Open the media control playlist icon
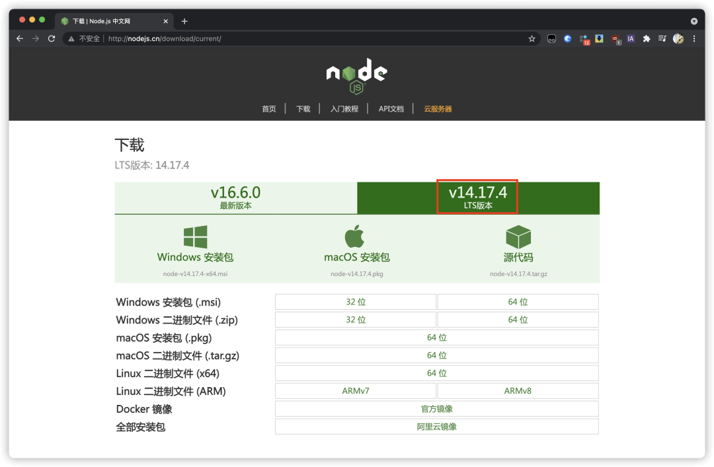The image size is (714, 467). [x=662, y=39]
